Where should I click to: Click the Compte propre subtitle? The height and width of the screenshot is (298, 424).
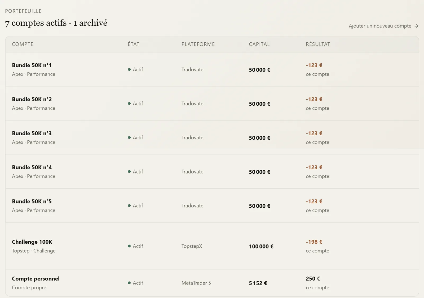click(x=29, y=288)
